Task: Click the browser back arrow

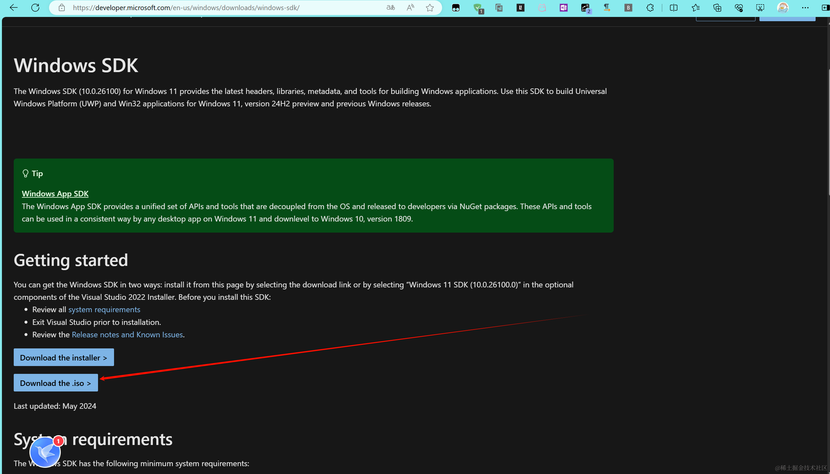Action: pyautogui.click(x=14, y=8)
